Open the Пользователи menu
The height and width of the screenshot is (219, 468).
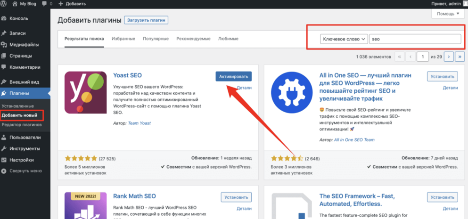click(25, 138)
